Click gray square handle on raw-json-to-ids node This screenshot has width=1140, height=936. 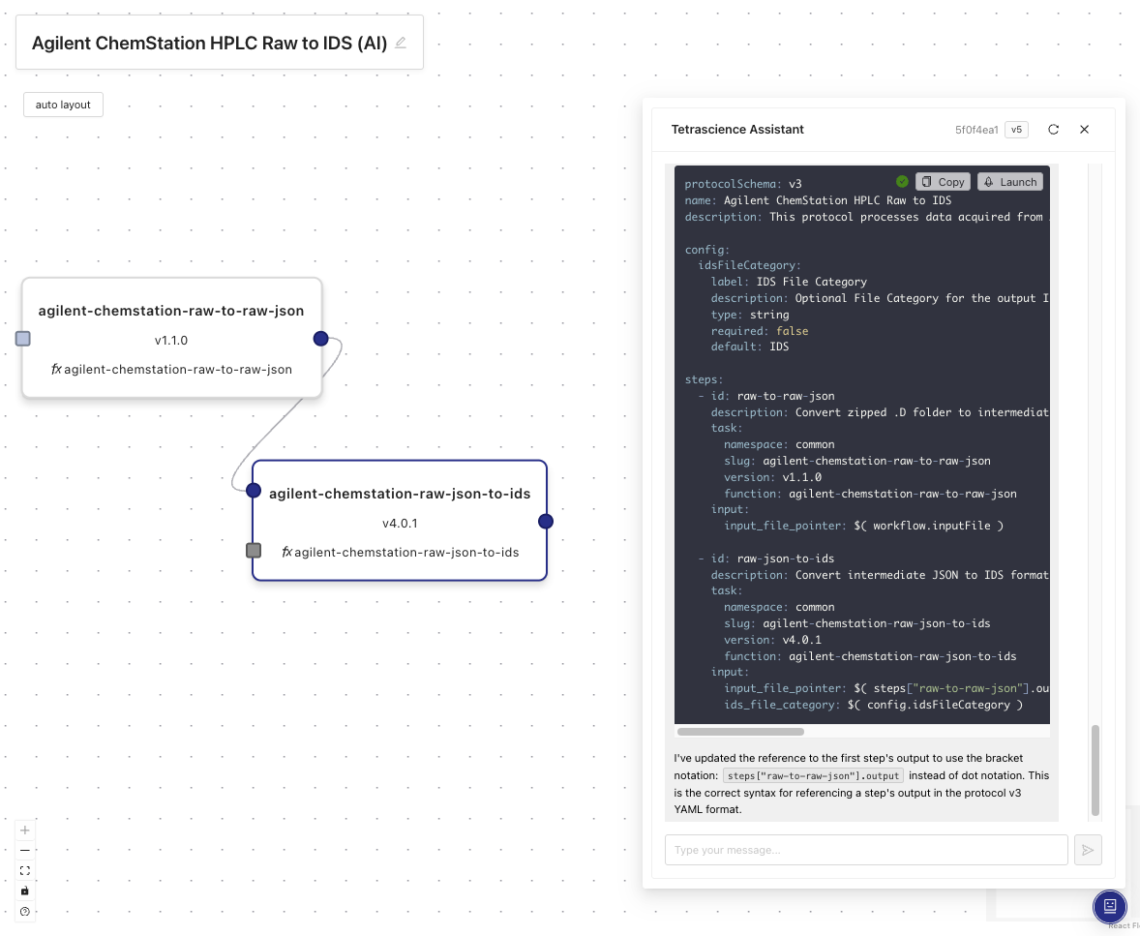point(253,551)
